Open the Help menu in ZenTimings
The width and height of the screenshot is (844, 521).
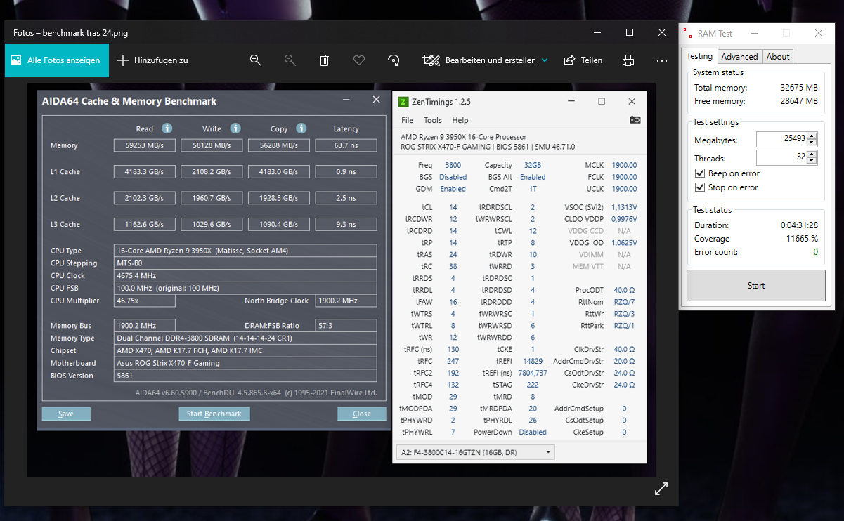pyautogui.click(x=460, y=120)
